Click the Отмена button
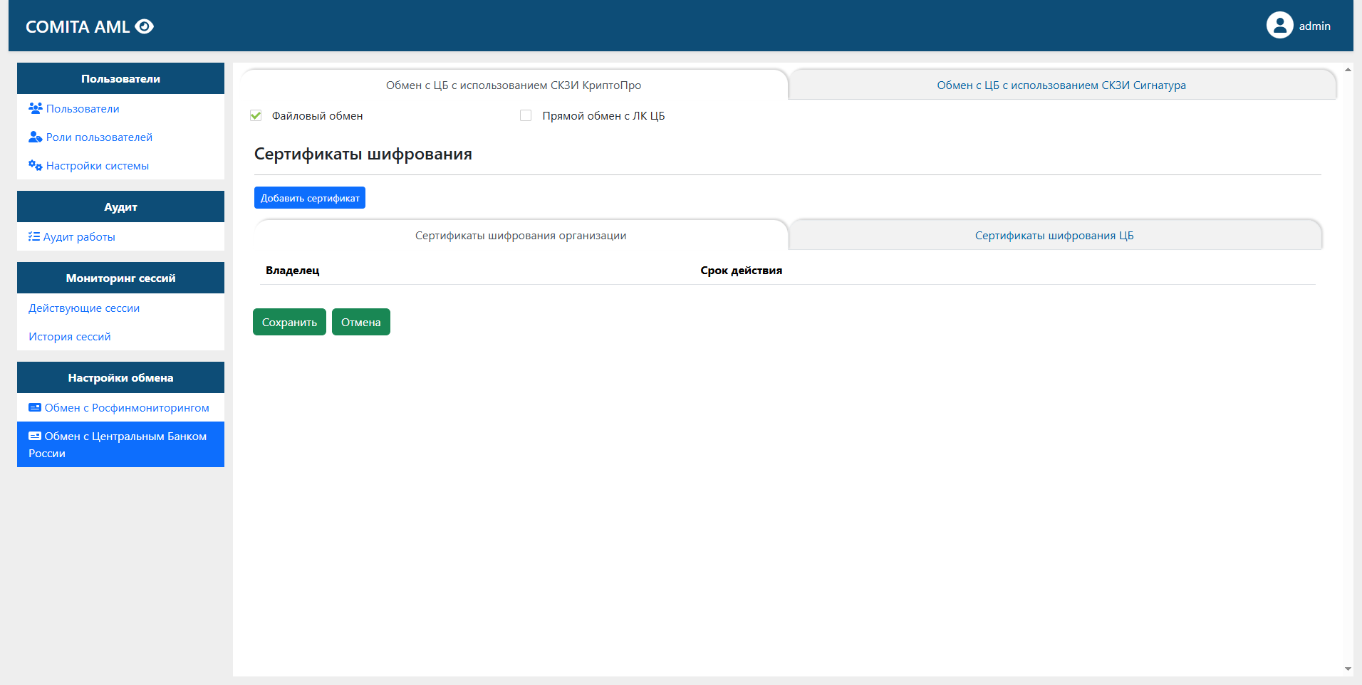 click(360, 322)
